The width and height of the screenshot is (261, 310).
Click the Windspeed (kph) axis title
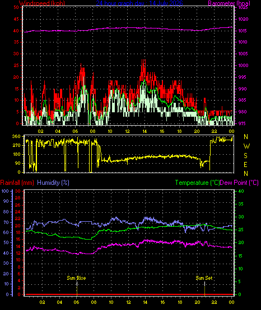coord(42,3)
